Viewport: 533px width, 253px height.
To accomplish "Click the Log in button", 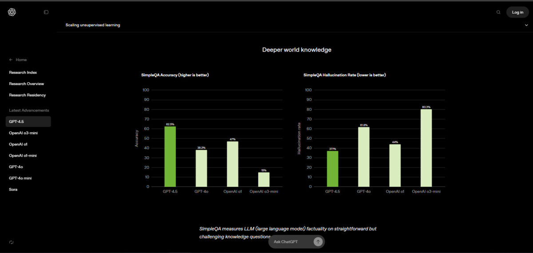I will 517,12.
